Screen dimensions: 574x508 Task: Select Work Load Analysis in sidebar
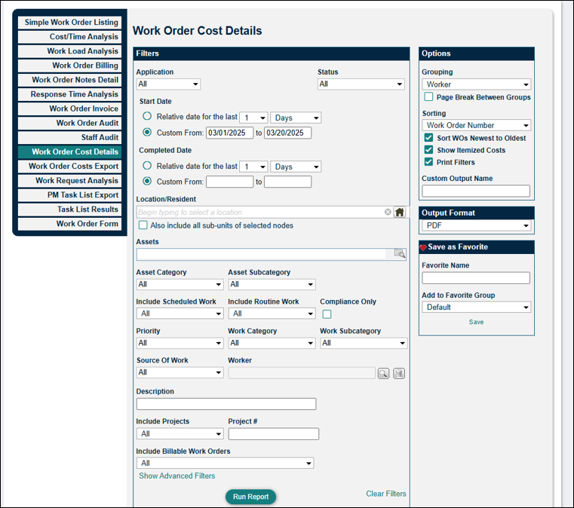click(x=69, y=51)
